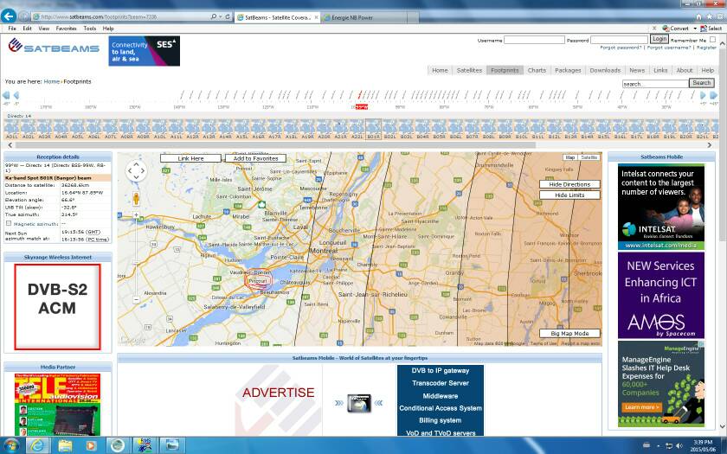Image resolution: width=727 pixels, height=454 pixels.
Task: Select the A22L beam thumbnail
Action: [x=357, y=129]
